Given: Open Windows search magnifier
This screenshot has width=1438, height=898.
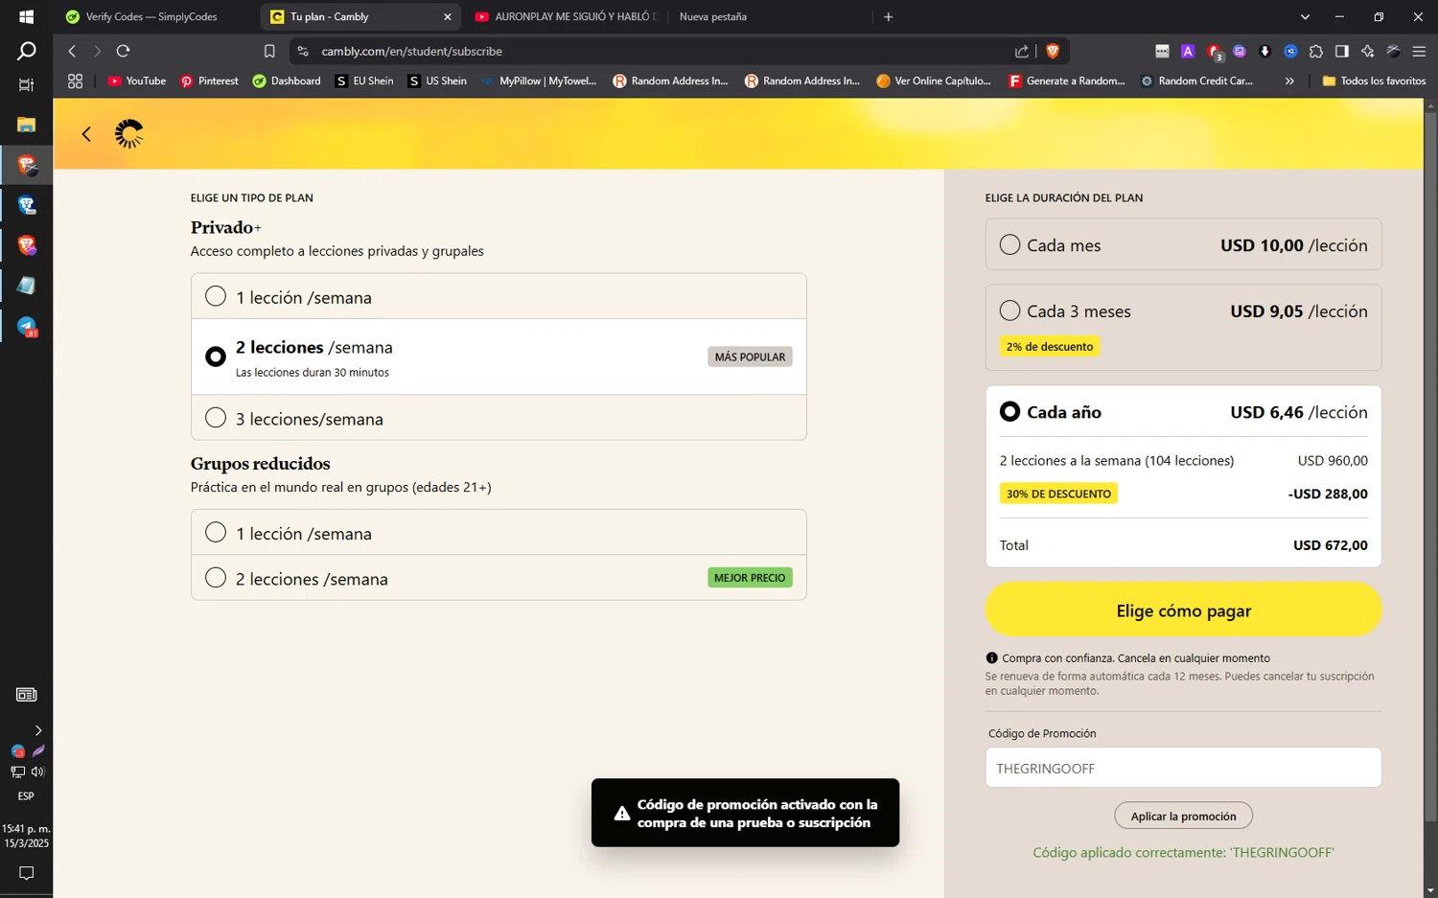Looking at the screenshot, I should [x=26, y=51].
